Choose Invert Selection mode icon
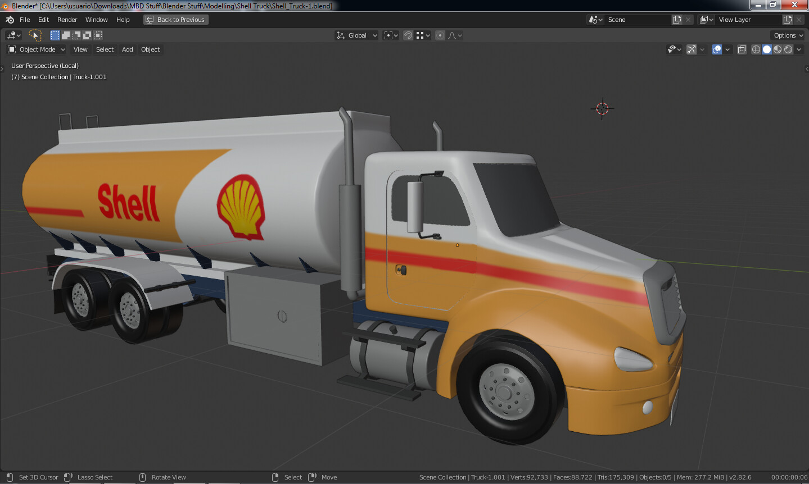 (x=87, y=35)
